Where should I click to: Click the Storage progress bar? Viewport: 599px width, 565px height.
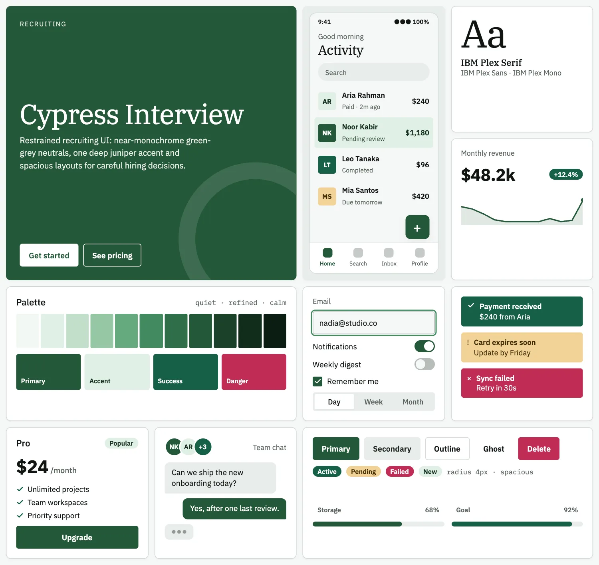378,524
